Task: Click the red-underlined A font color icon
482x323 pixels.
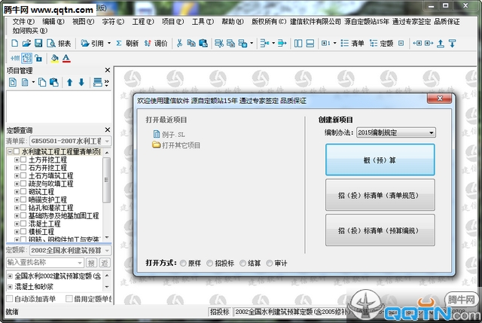Action: tap(66, 58)
